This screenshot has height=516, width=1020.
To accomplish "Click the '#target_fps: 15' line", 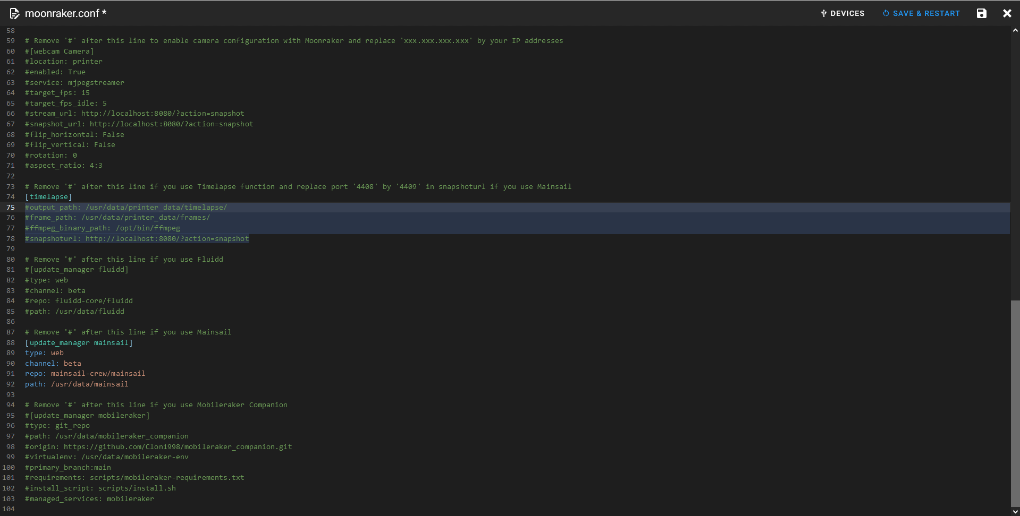I will click(57, 93).
